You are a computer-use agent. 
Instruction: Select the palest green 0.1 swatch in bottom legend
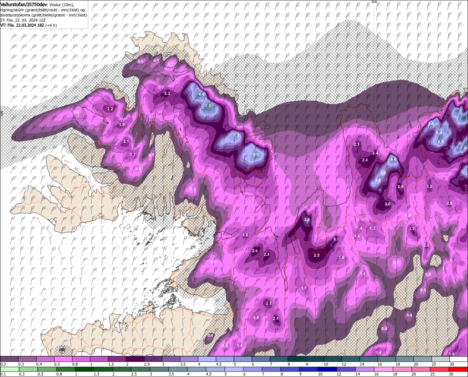point(9,369)
